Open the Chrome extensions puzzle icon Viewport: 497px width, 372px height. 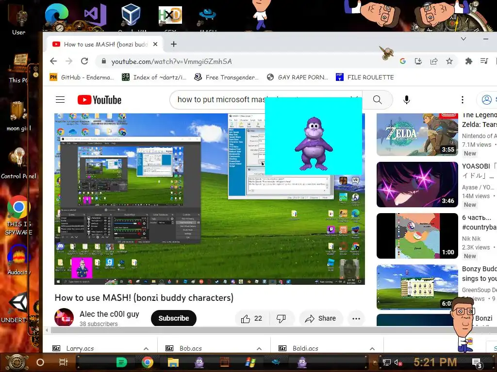pos(468,62)
